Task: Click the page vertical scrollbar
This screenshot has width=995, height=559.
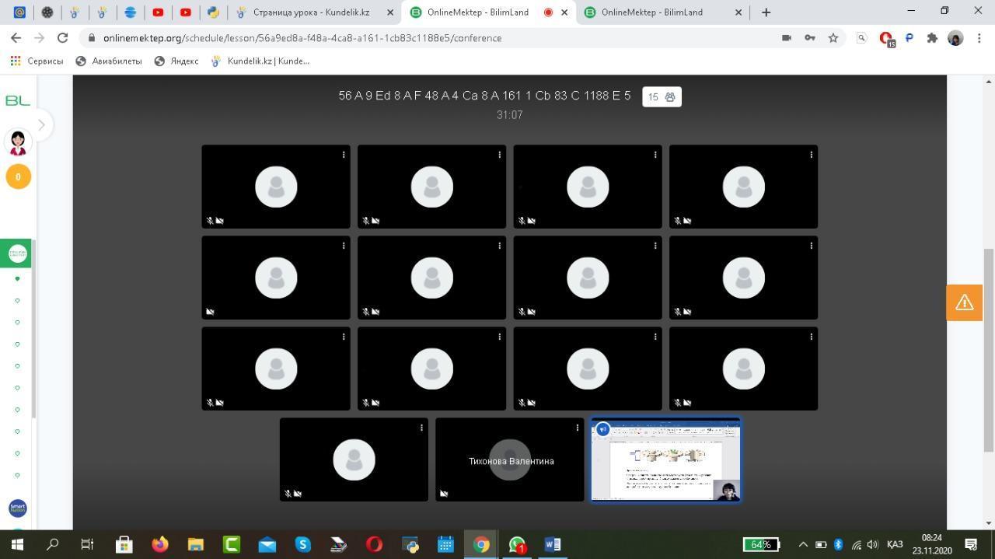Action: pos(989,350)
